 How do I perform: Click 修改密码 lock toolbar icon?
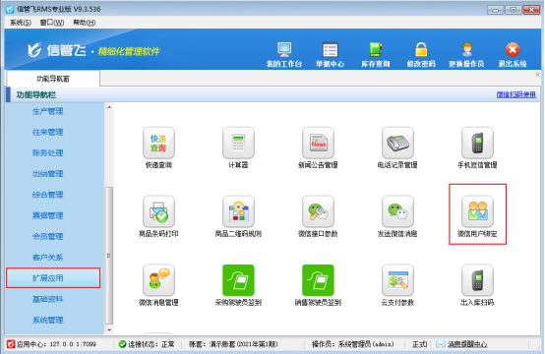click(421, 54)
